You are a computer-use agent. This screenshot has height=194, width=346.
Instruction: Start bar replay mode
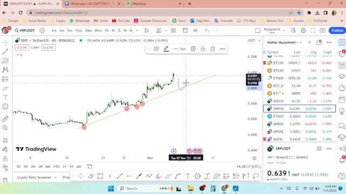click(195, 30)
